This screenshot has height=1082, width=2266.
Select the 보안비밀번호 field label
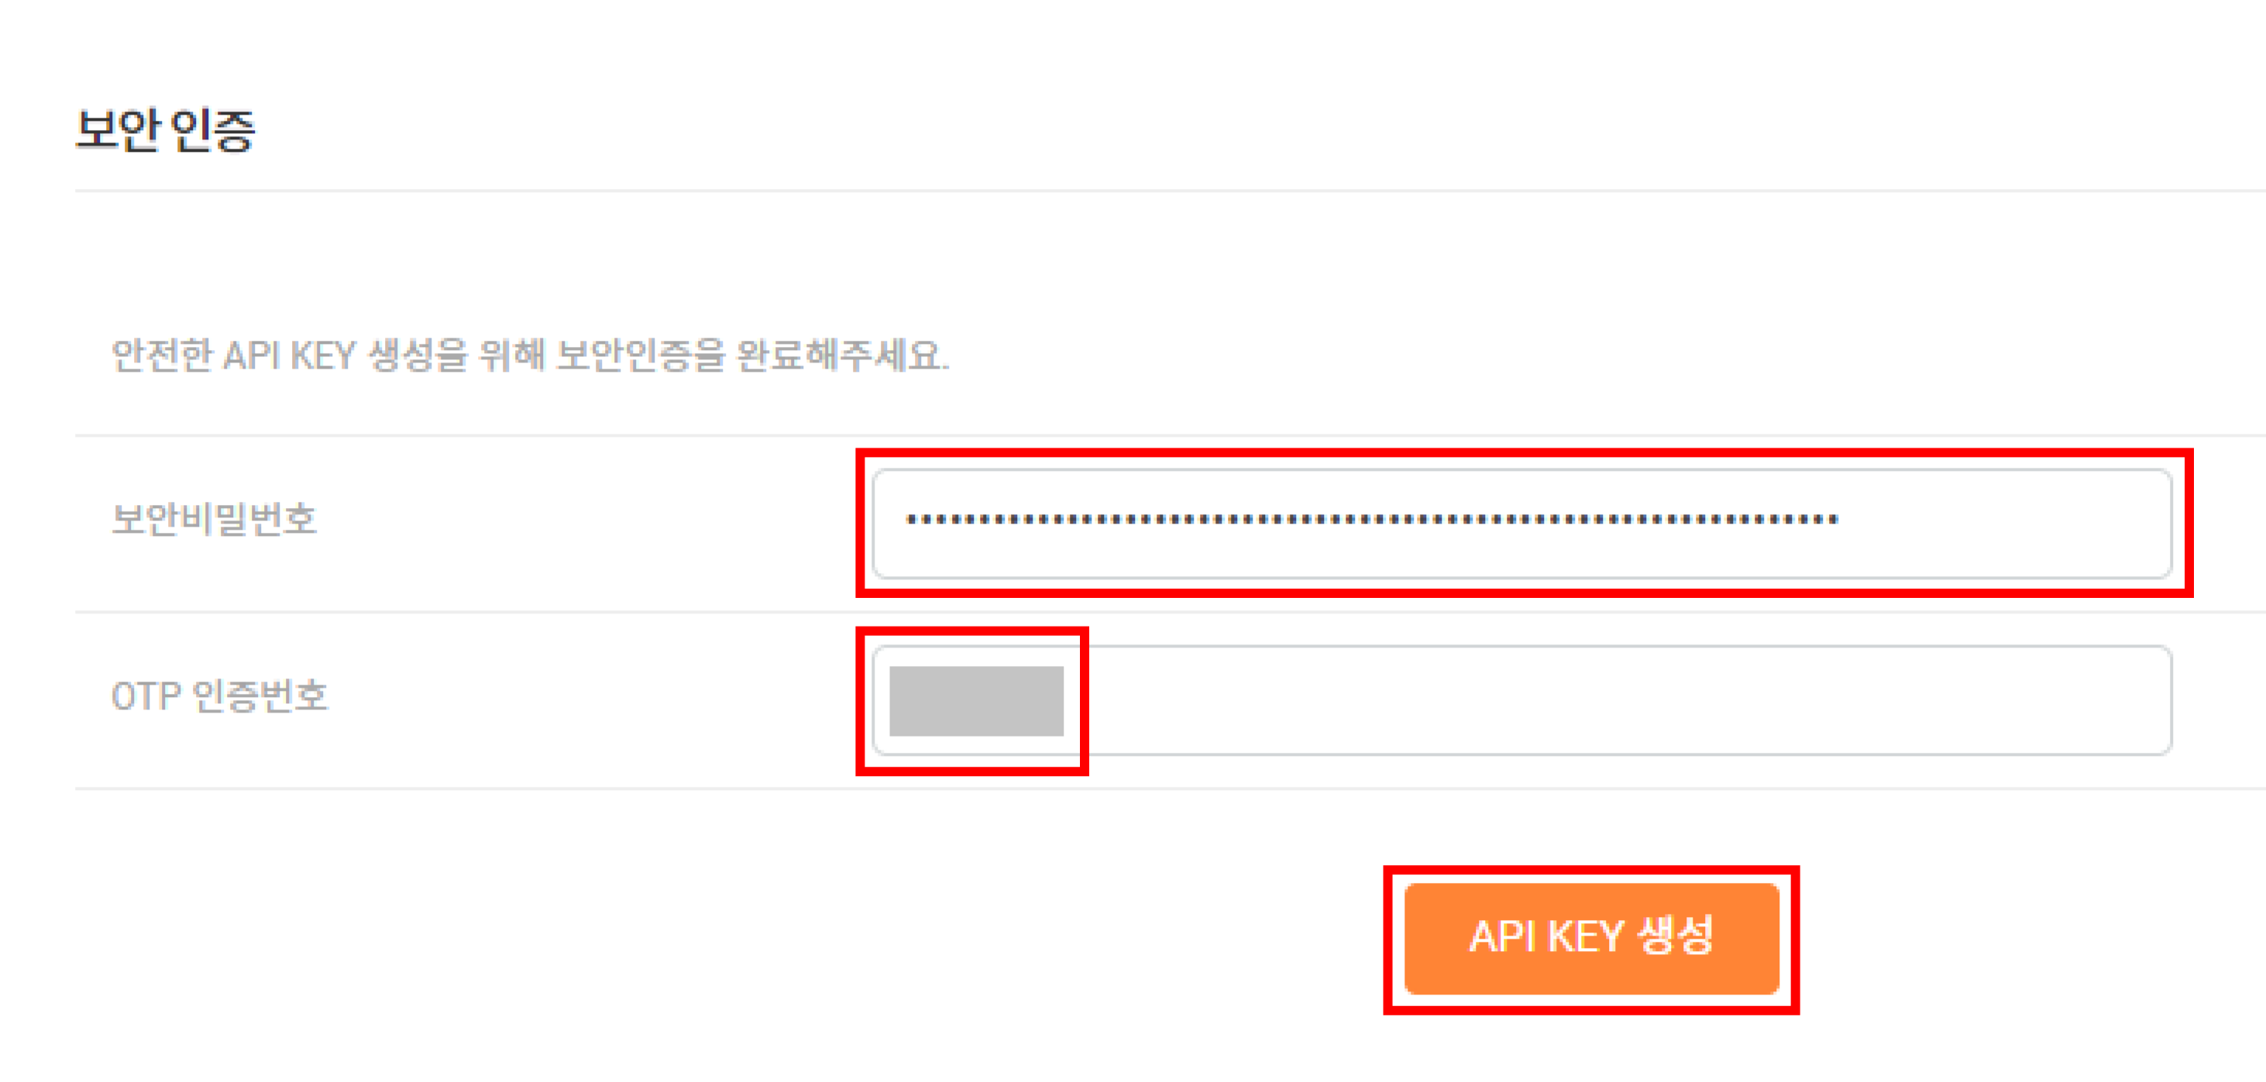(x=214, y=519)
